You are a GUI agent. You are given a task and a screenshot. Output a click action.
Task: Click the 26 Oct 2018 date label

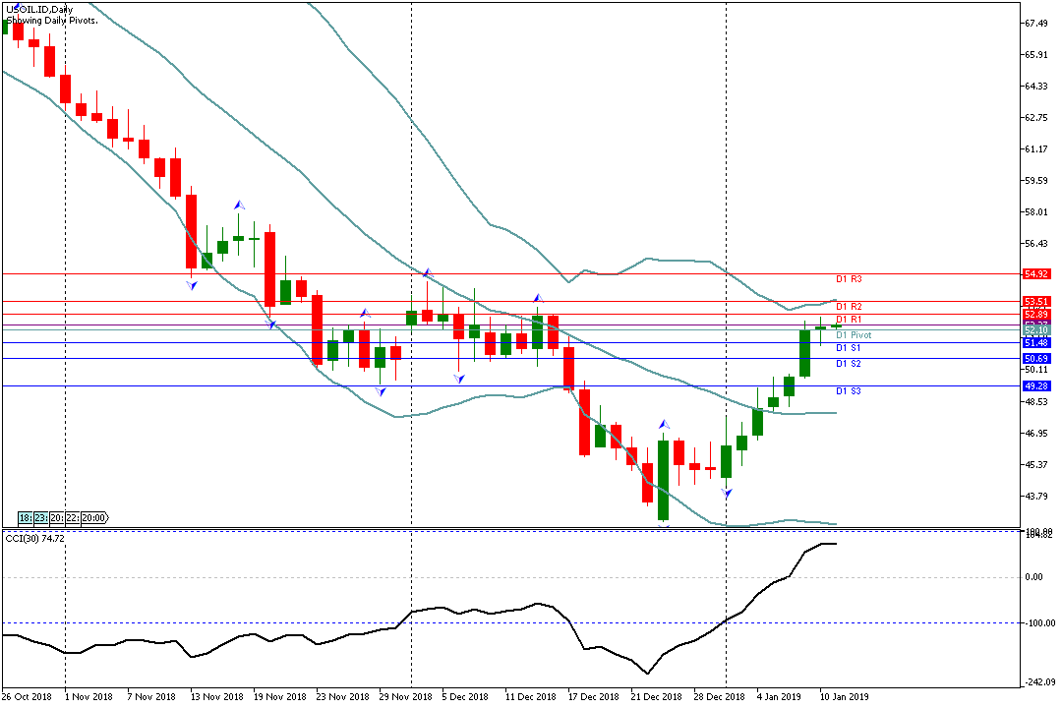point(27,696)
